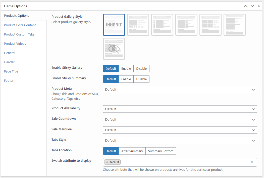
Task: Switch to Product Extra Content tab
Action: click(x=20, y=25)
